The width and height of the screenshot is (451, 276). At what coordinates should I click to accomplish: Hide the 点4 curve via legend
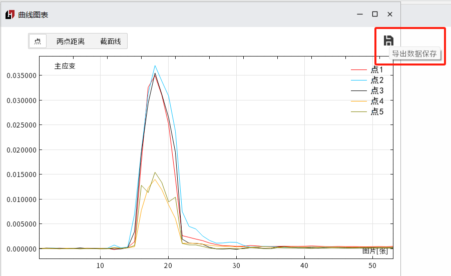coord(376,101)
